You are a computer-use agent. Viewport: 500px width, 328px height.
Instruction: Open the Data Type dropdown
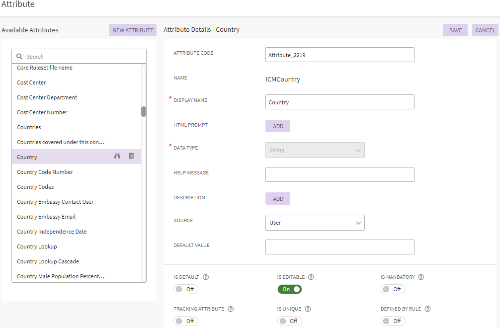pyautogui.click(x=315, y=150)
